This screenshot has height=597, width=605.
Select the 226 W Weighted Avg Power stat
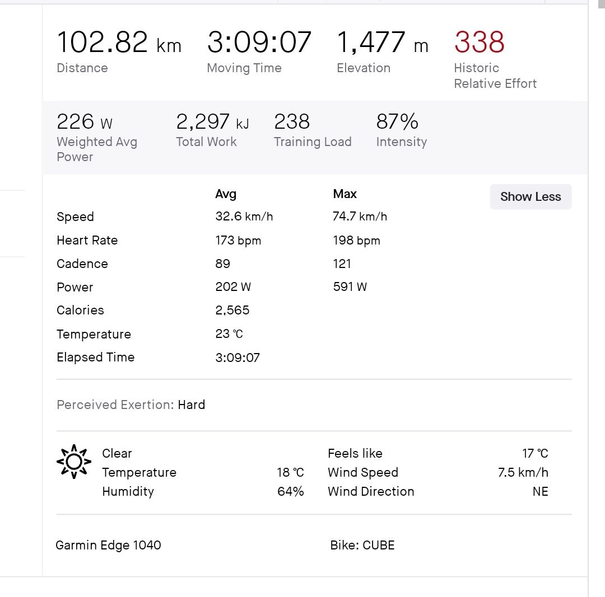click(85, 121)
